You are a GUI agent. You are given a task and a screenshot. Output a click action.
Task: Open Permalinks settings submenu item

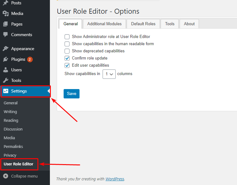tap(13, 146)
